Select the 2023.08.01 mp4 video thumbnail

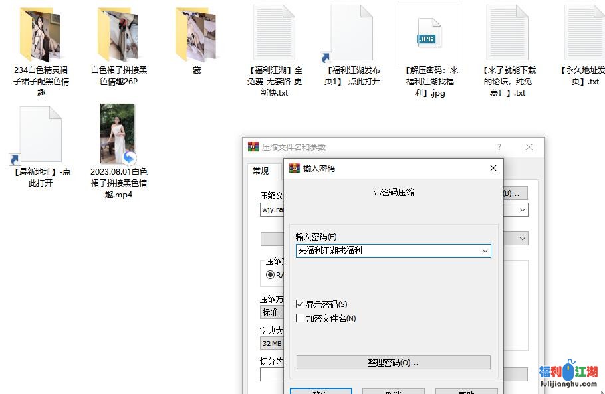click(x=118, y=134)
